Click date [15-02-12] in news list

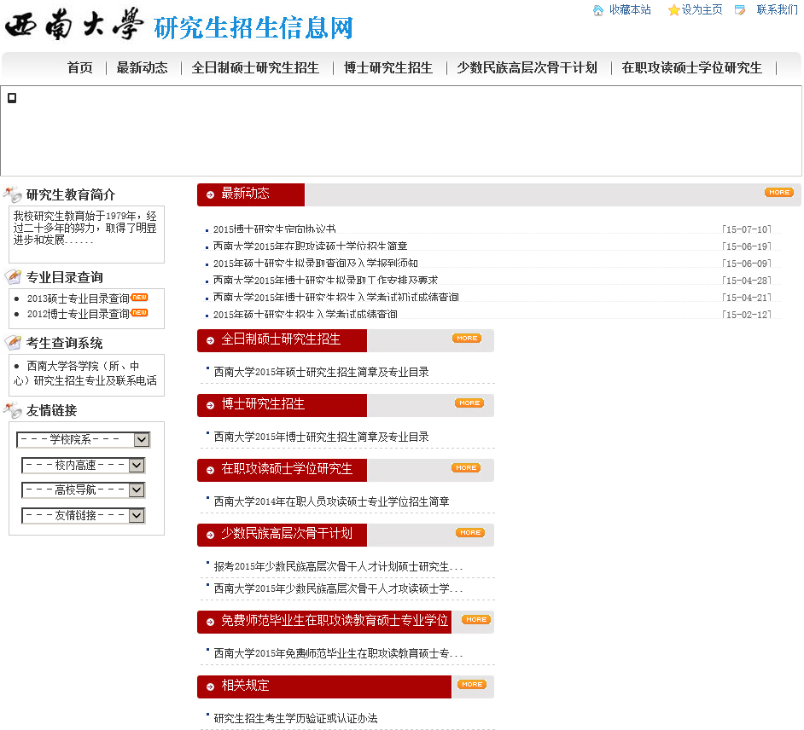click(x=747, y=314)
